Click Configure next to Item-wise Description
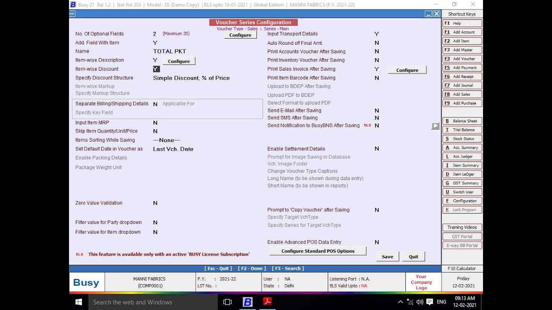The width and height of the screenshot is (552, 310). tap(179, 61)
